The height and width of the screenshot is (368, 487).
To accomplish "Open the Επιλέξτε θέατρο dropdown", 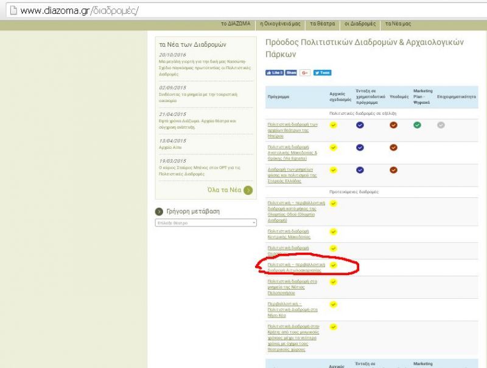I will [206, 223].
